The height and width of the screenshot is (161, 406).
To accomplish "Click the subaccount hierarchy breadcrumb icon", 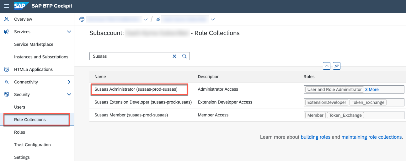I will click(x=158, y=19).
